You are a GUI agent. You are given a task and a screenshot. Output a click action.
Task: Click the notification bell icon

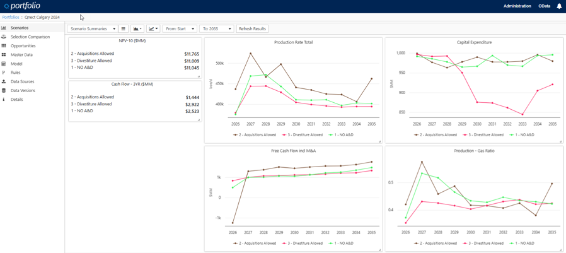(x=558, y=6)
